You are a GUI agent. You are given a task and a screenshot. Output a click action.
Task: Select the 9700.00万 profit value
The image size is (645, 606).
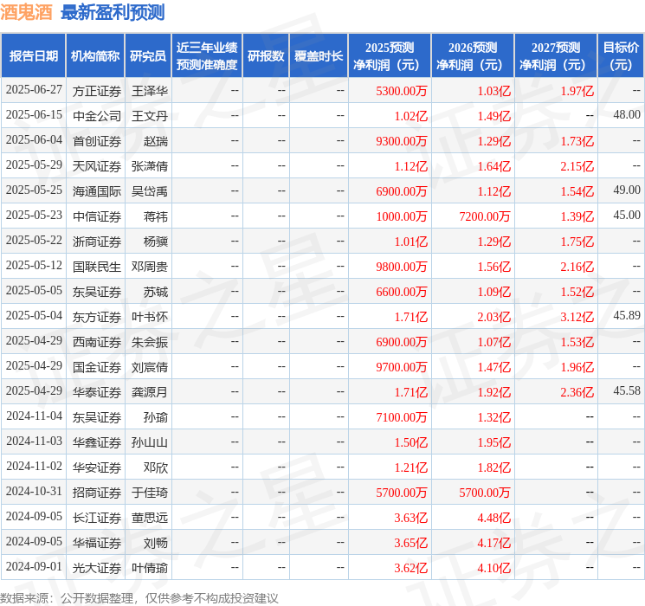coord(402,367)
